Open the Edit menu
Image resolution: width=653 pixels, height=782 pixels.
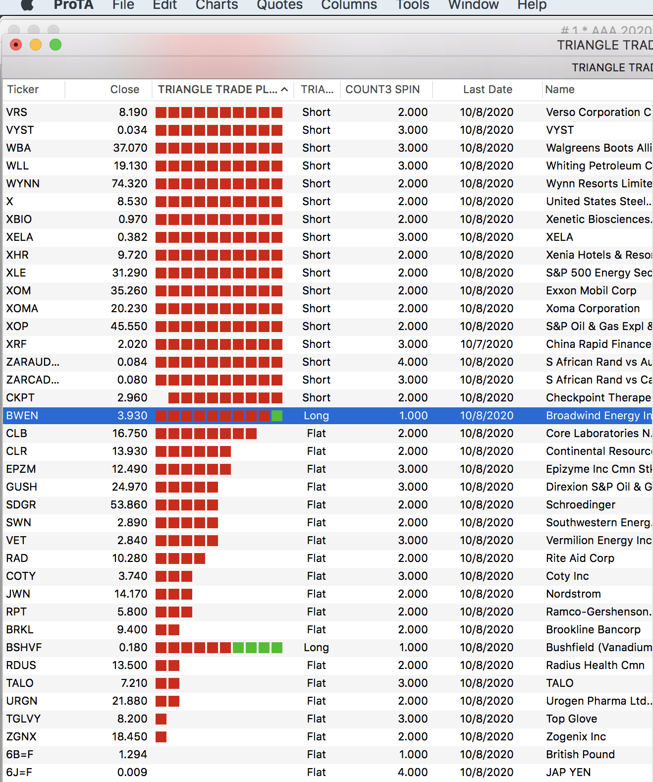(x=165, y=4)
